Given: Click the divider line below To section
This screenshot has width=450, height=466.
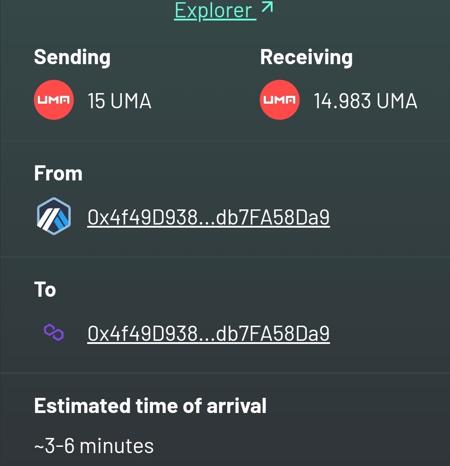Looking at the screenshot, I should point(225,373).
